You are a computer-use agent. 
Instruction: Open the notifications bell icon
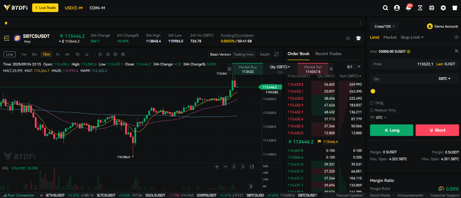409,8
